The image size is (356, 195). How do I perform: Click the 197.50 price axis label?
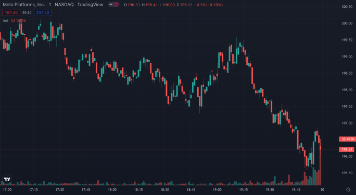(x=347, y=106)
